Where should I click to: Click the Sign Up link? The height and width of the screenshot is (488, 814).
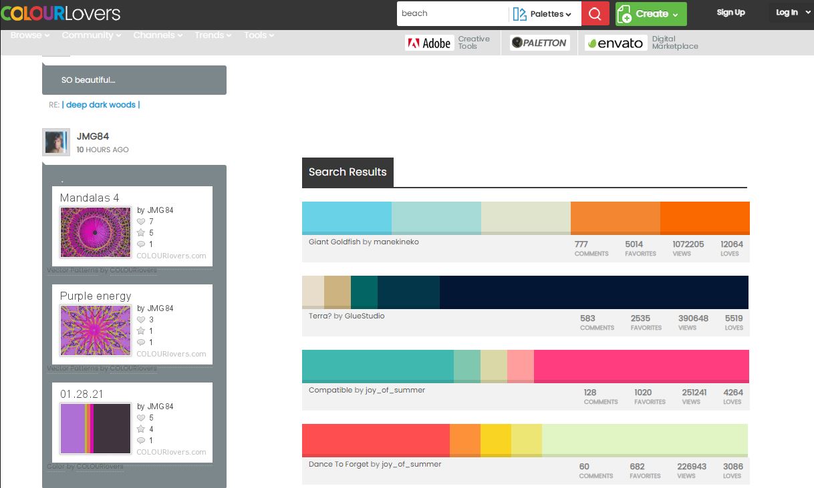point(730,13)
